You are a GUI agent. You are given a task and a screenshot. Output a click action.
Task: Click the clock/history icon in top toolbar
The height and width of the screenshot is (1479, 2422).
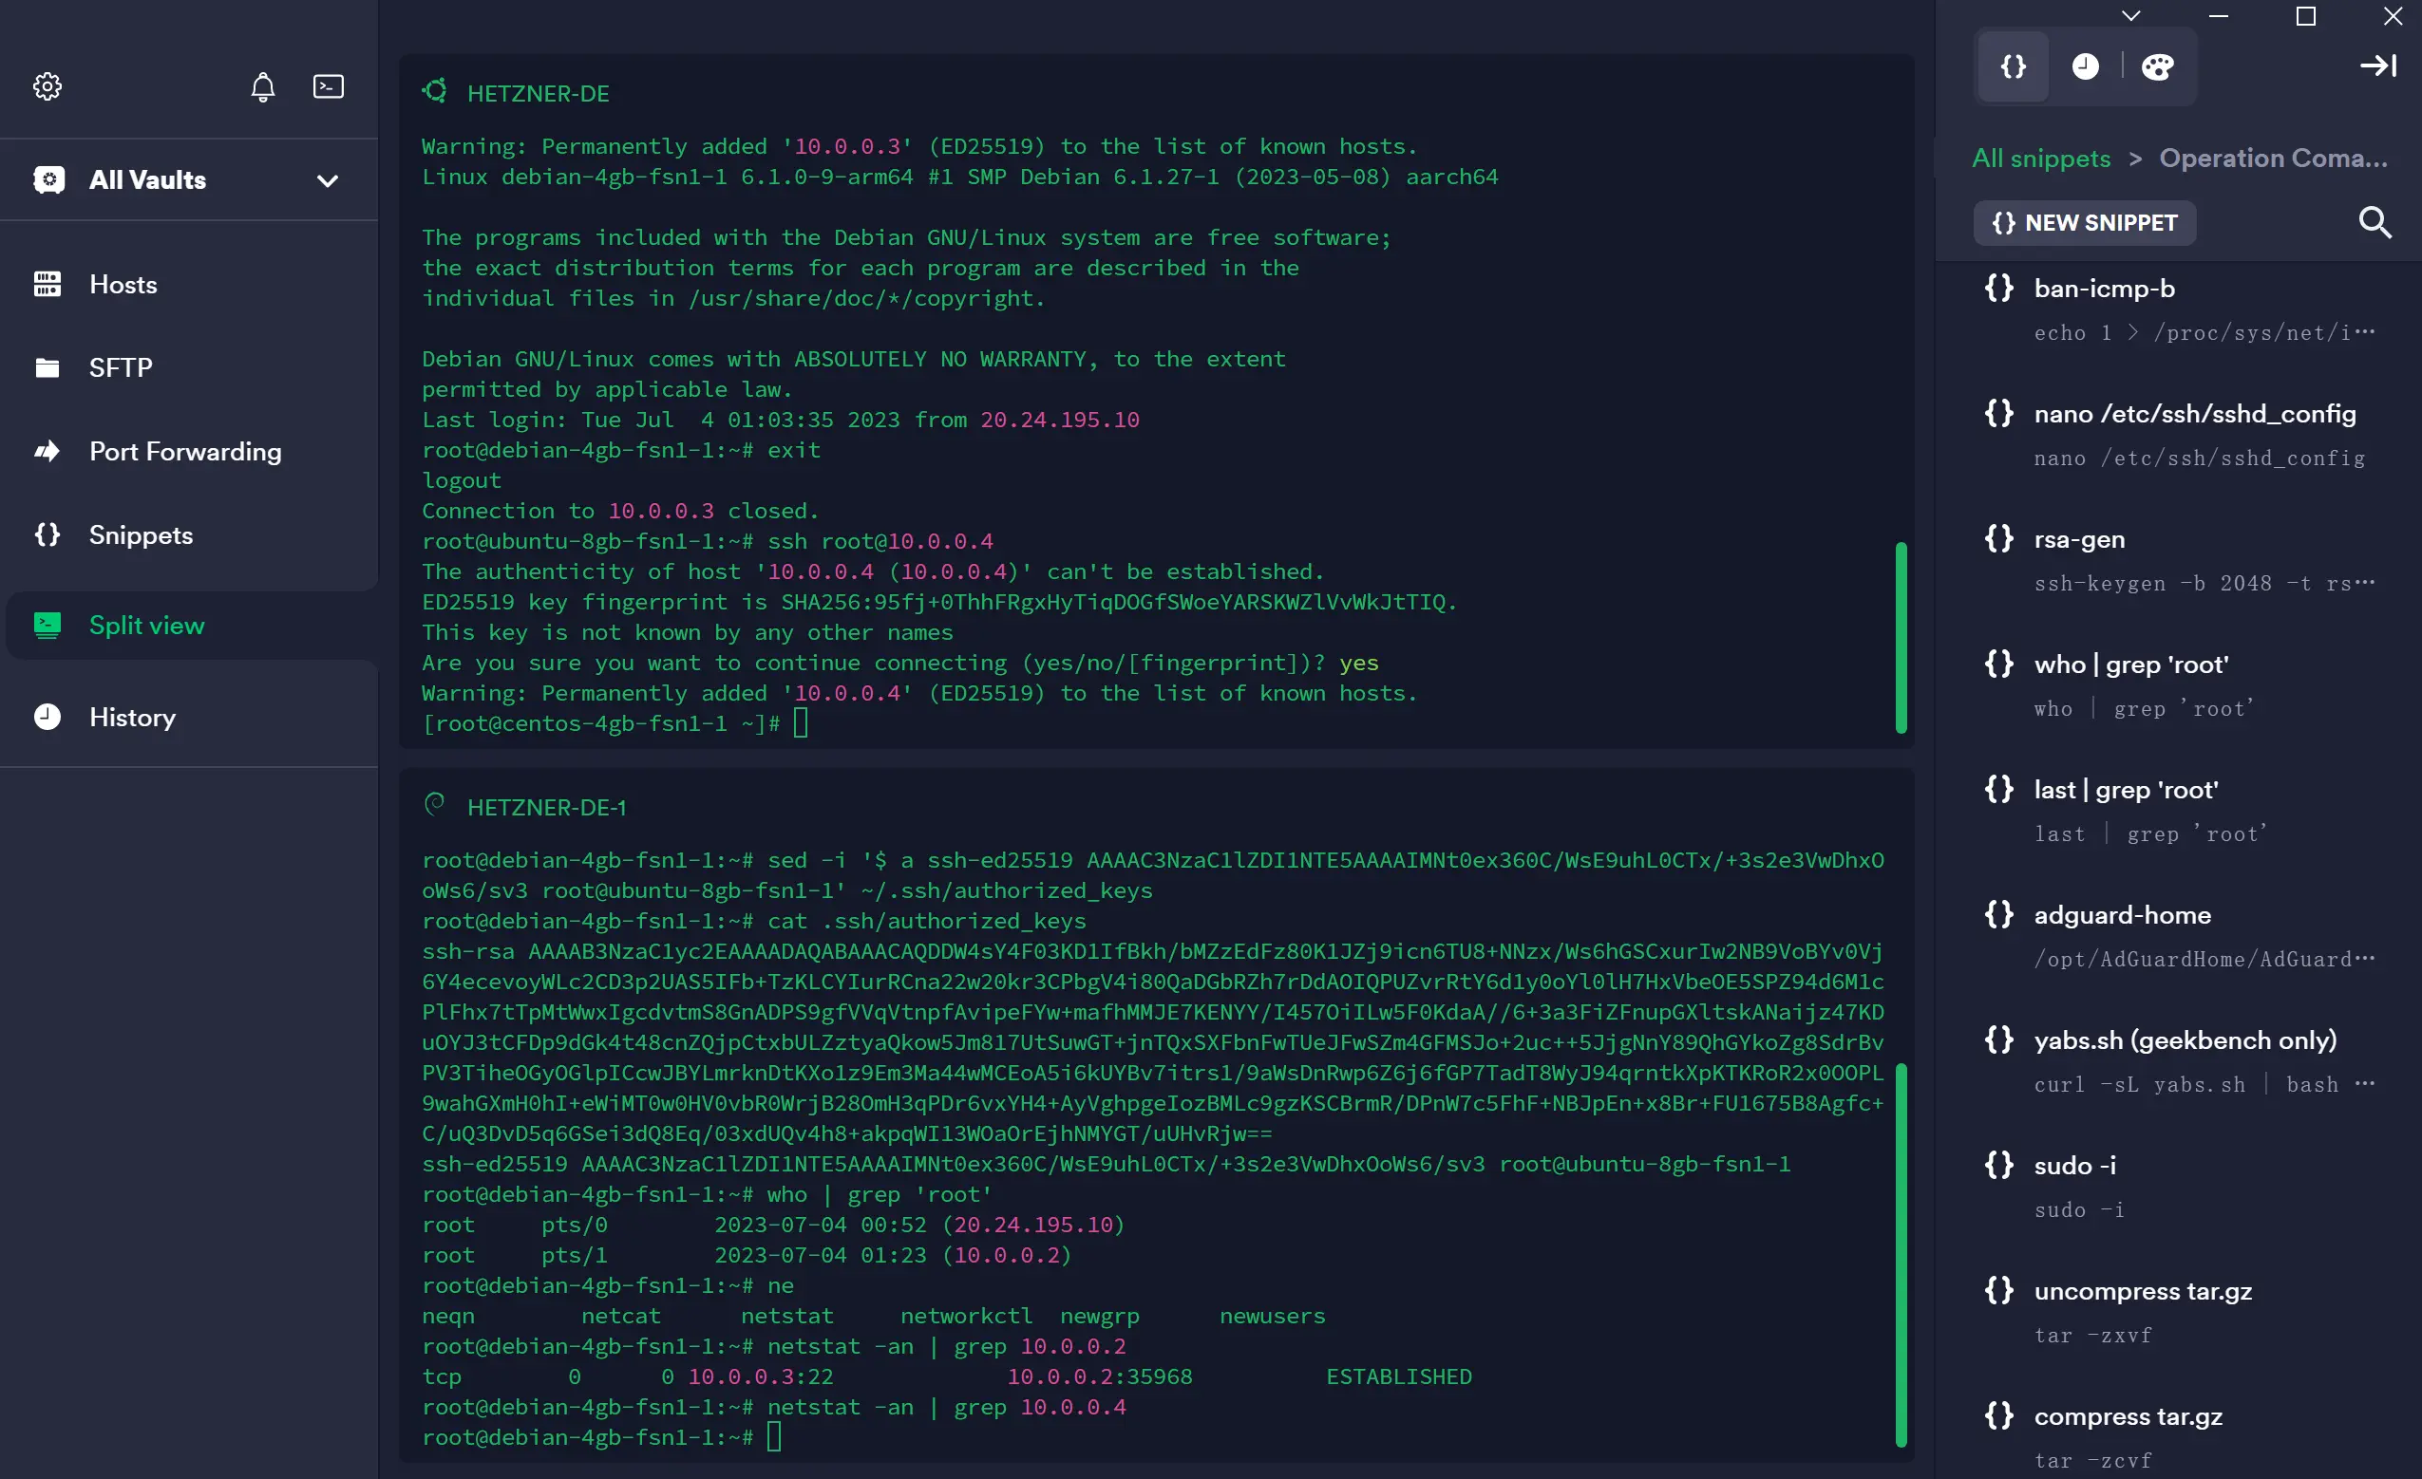tap(2083, 66)
